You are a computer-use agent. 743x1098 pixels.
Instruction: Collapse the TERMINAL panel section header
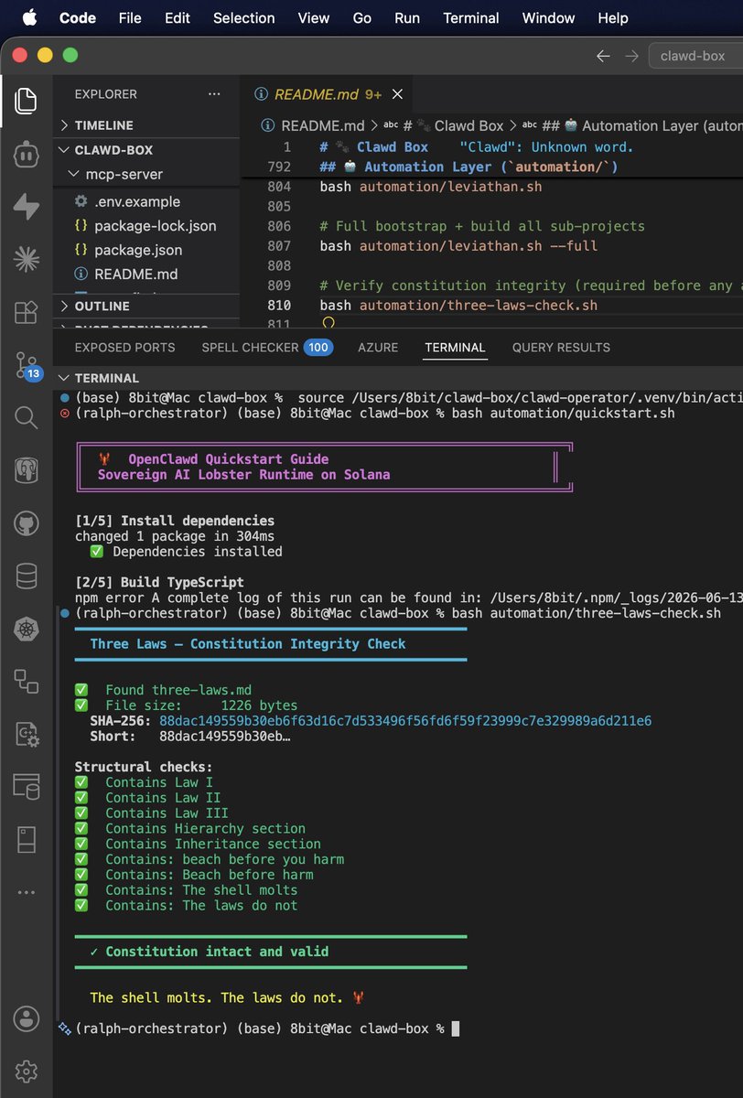pyautogui.click(x=106, y=378)
